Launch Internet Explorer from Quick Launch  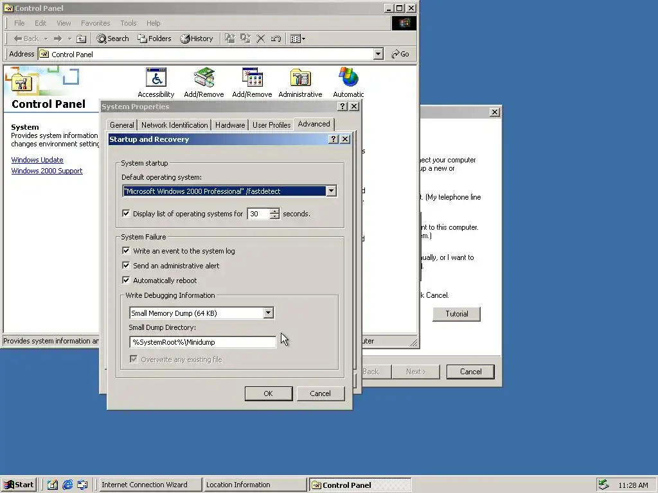click(x=67, y=485)
